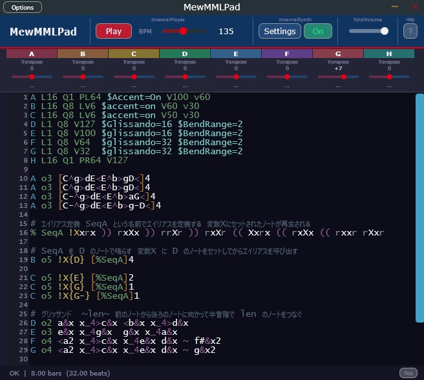Click line 27 'E o3 e&x x_4g&x'
This screenshot has height=380, width=424.
click(71, 332)
